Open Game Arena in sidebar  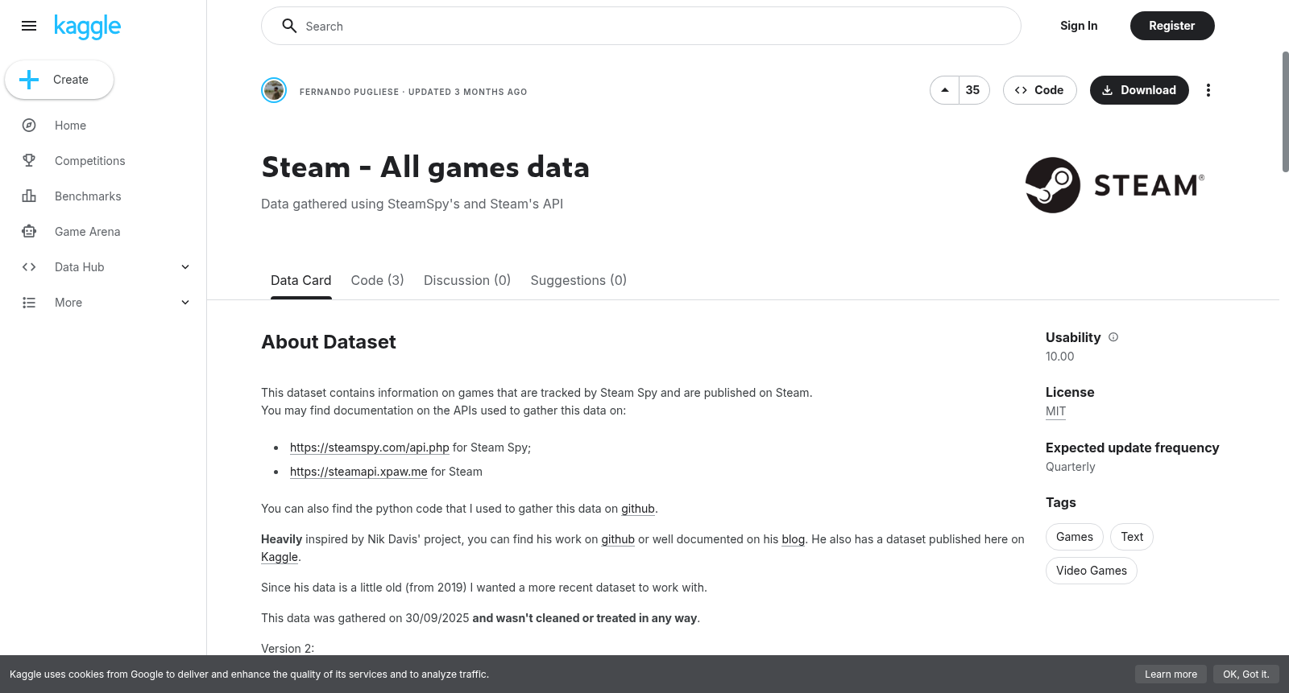pos(87,232)
